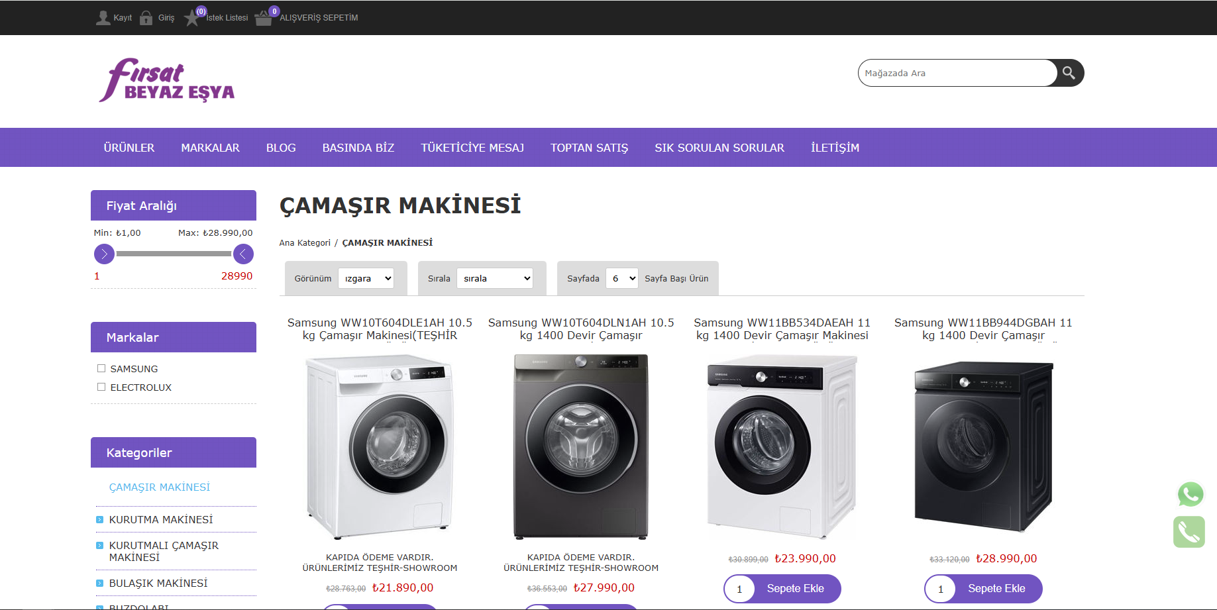The height and width of the screenshot is (610, 1217).
Task: Open the shopping basket icon
Action: [263, 18]
